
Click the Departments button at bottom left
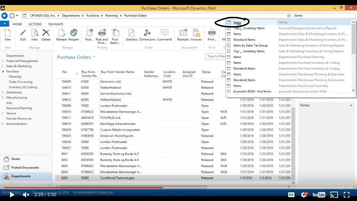26,176
